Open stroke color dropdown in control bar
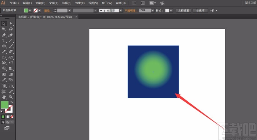Image resolution: width=257 pixels, height=140 pixels. pyautogui.click(x=39, y=11)
